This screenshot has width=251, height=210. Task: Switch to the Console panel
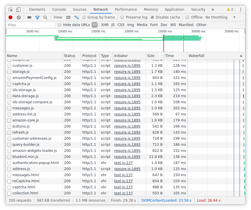coord(59,9)
